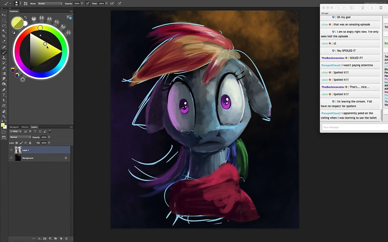
Task: Create a new layer group
Action: click(56, 239)
